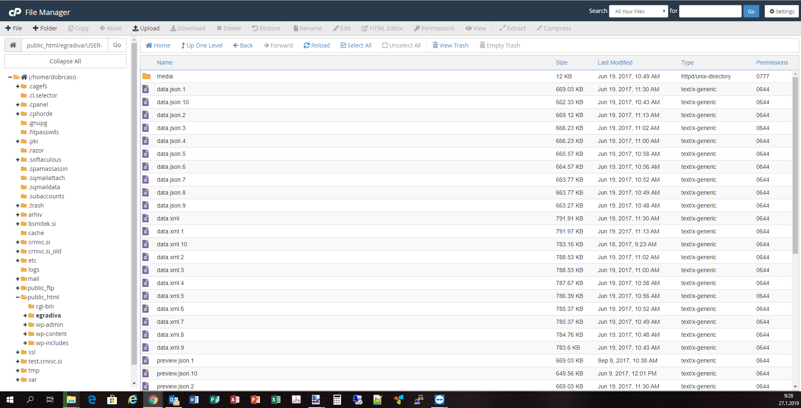Select the cgi-bin folder in tree

(45, 306)
